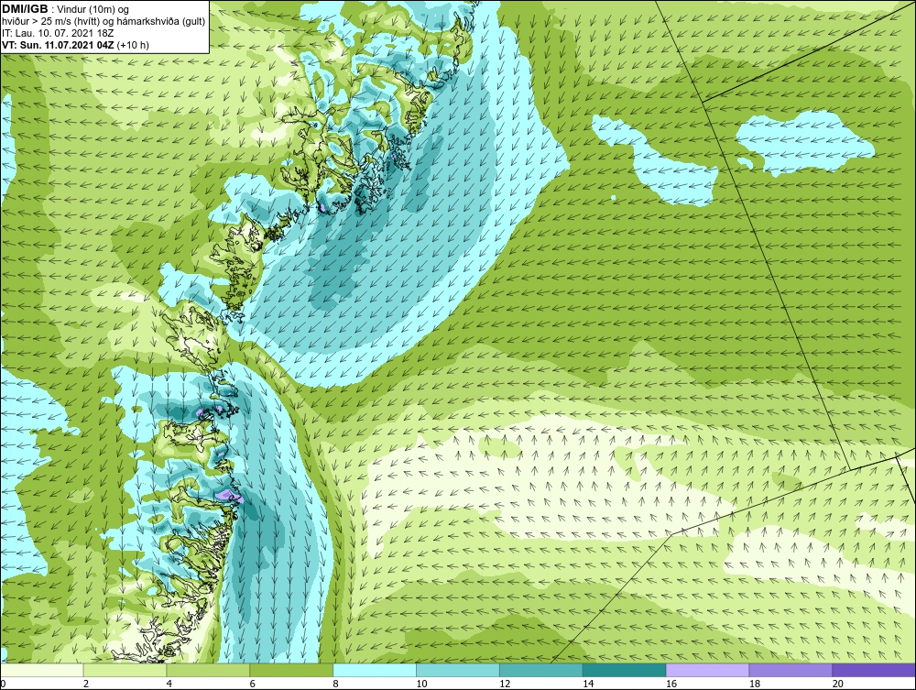The image size is (916, 690).
Task: Click the legend label '0'
Action: tap(3, 684)
